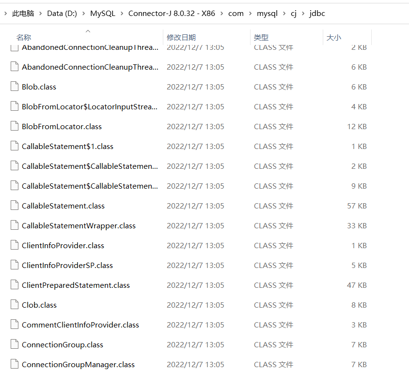This screenshot has width=409, height=372.
Task: Select ConnectionGroup.class file name
Action: point(63,344)
